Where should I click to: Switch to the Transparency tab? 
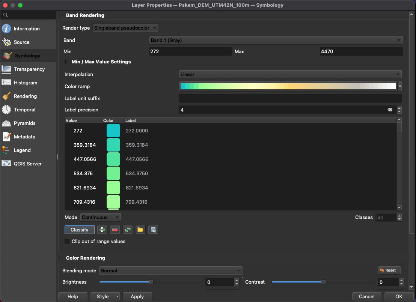point(29,69)
